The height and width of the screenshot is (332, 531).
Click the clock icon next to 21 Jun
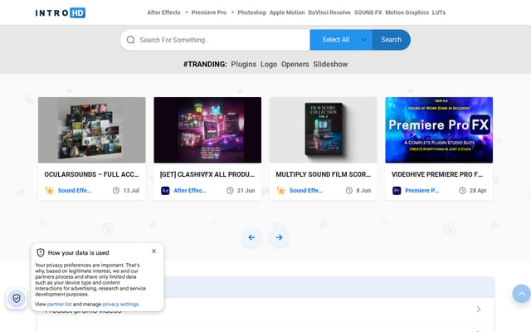click(230, 190)
